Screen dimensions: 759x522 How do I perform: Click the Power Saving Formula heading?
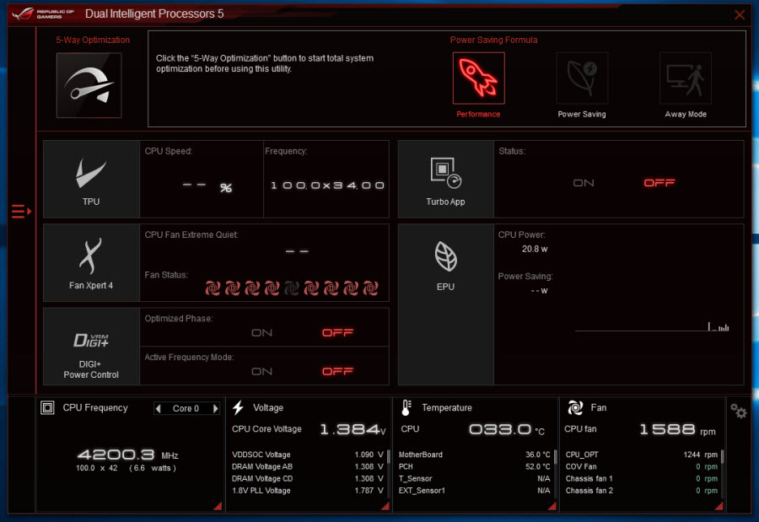click(493, 40)
